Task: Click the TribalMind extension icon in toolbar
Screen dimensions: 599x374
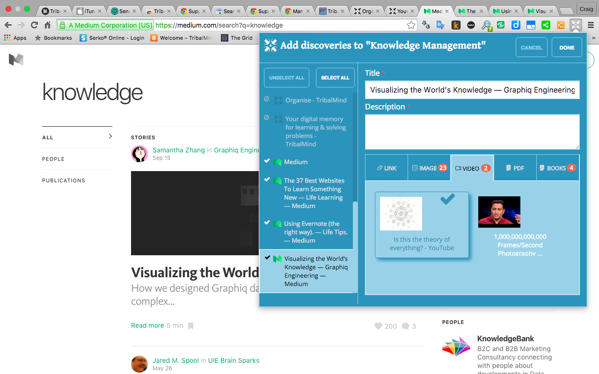Action: coord(576,25)
